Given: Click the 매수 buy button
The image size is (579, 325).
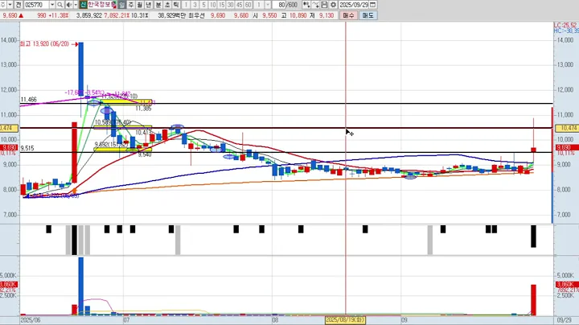Looking at the screenshot, I should click(x=348, y=15).
